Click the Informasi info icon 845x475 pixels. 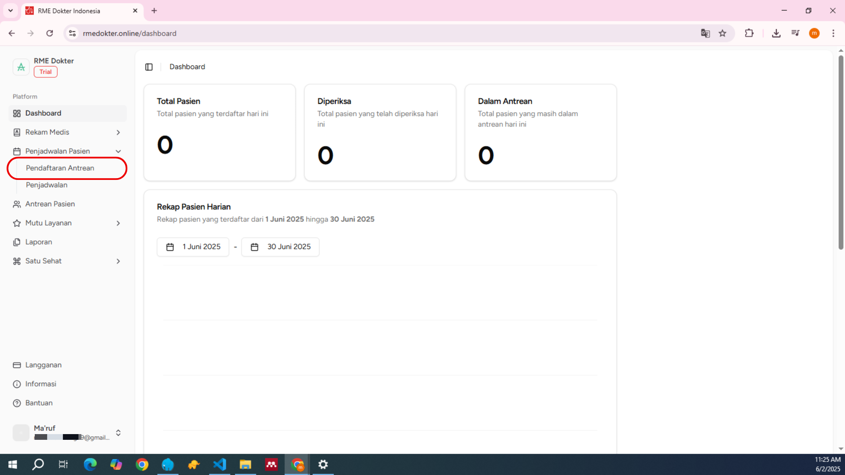(17, 384)
